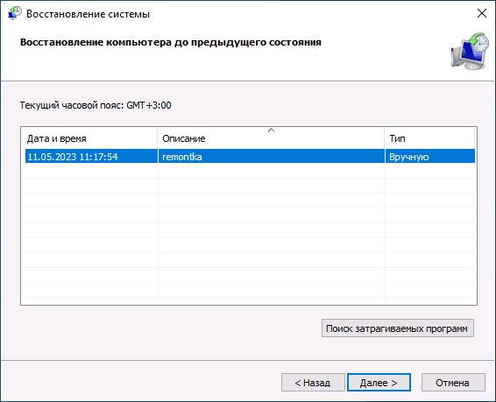Close the Восстановление системы window
The width and height of the screenshot is (496, 402).
point(482,13)
